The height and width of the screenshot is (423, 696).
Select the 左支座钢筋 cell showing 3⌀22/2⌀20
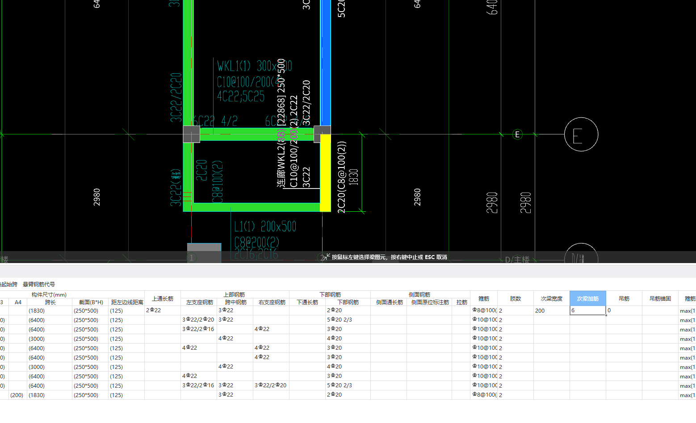199,320
